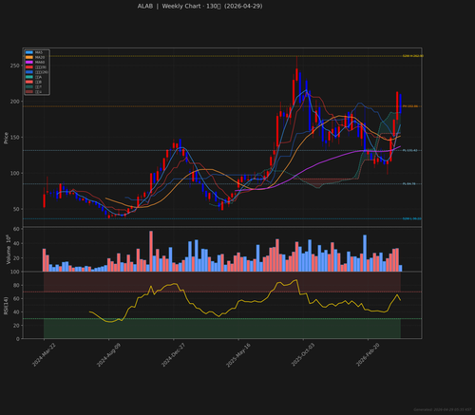Select the MA20 legend label

pyautogui.click(x=40, y=57)
